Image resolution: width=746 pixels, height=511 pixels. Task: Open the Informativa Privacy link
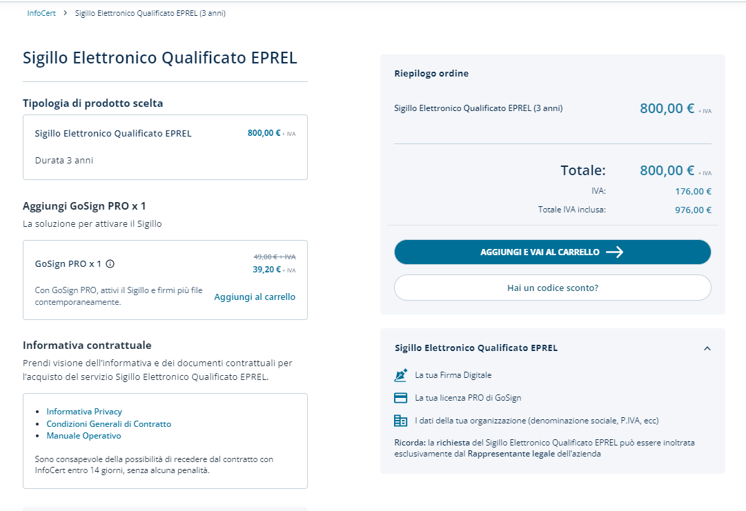(x=84, y=412)
